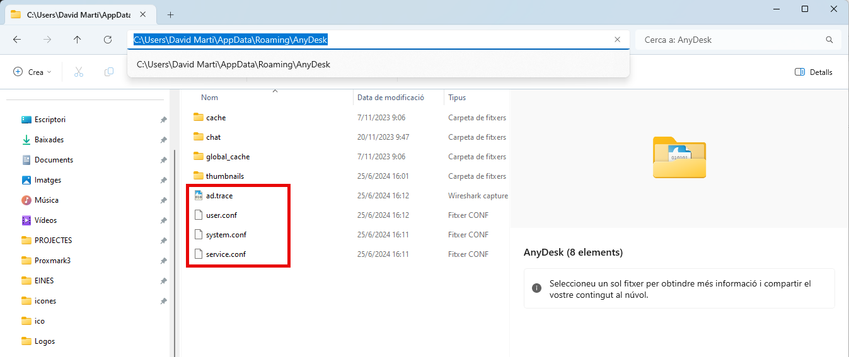Click ad.trace date 25/6/2024 16:12
This screenshot has height=357, width=849.
click(383, 196)
